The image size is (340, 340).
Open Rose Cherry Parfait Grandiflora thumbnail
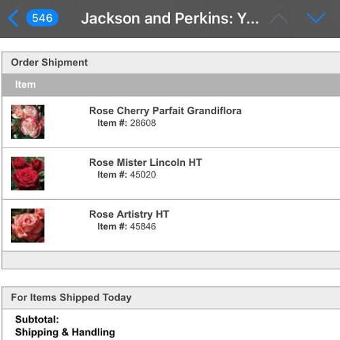pyautogui.click(x=28, y=122)
